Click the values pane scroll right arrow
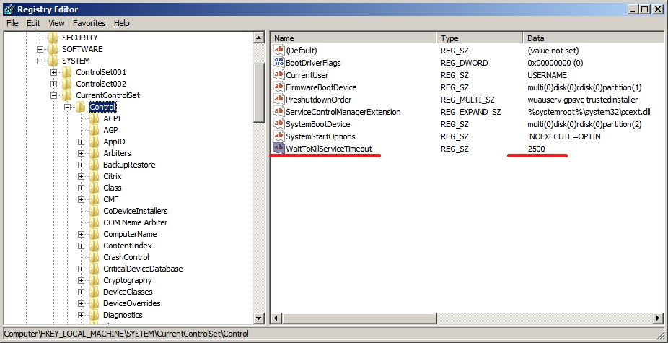The height and width of the screenshot is (343, 668). [659, 318]
